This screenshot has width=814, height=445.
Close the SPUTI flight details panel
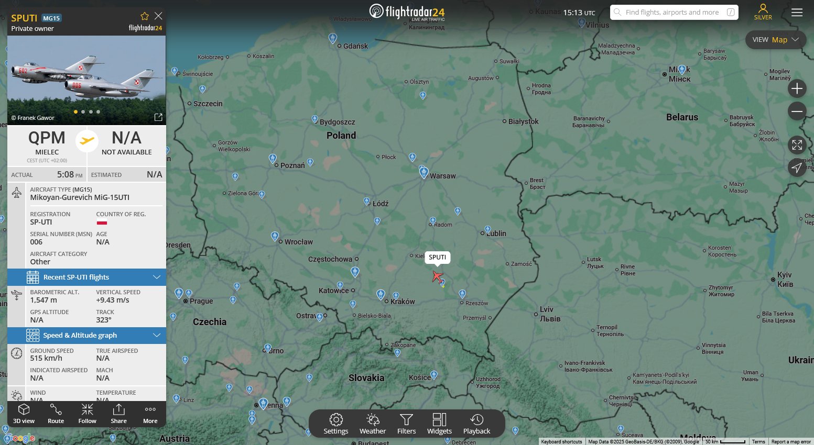[x=158, y=16]
